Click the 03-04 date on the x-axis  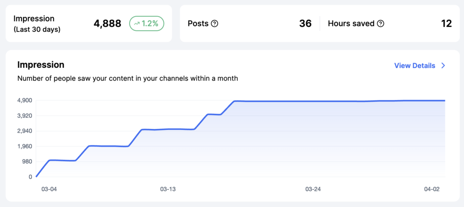click(49, 188)
